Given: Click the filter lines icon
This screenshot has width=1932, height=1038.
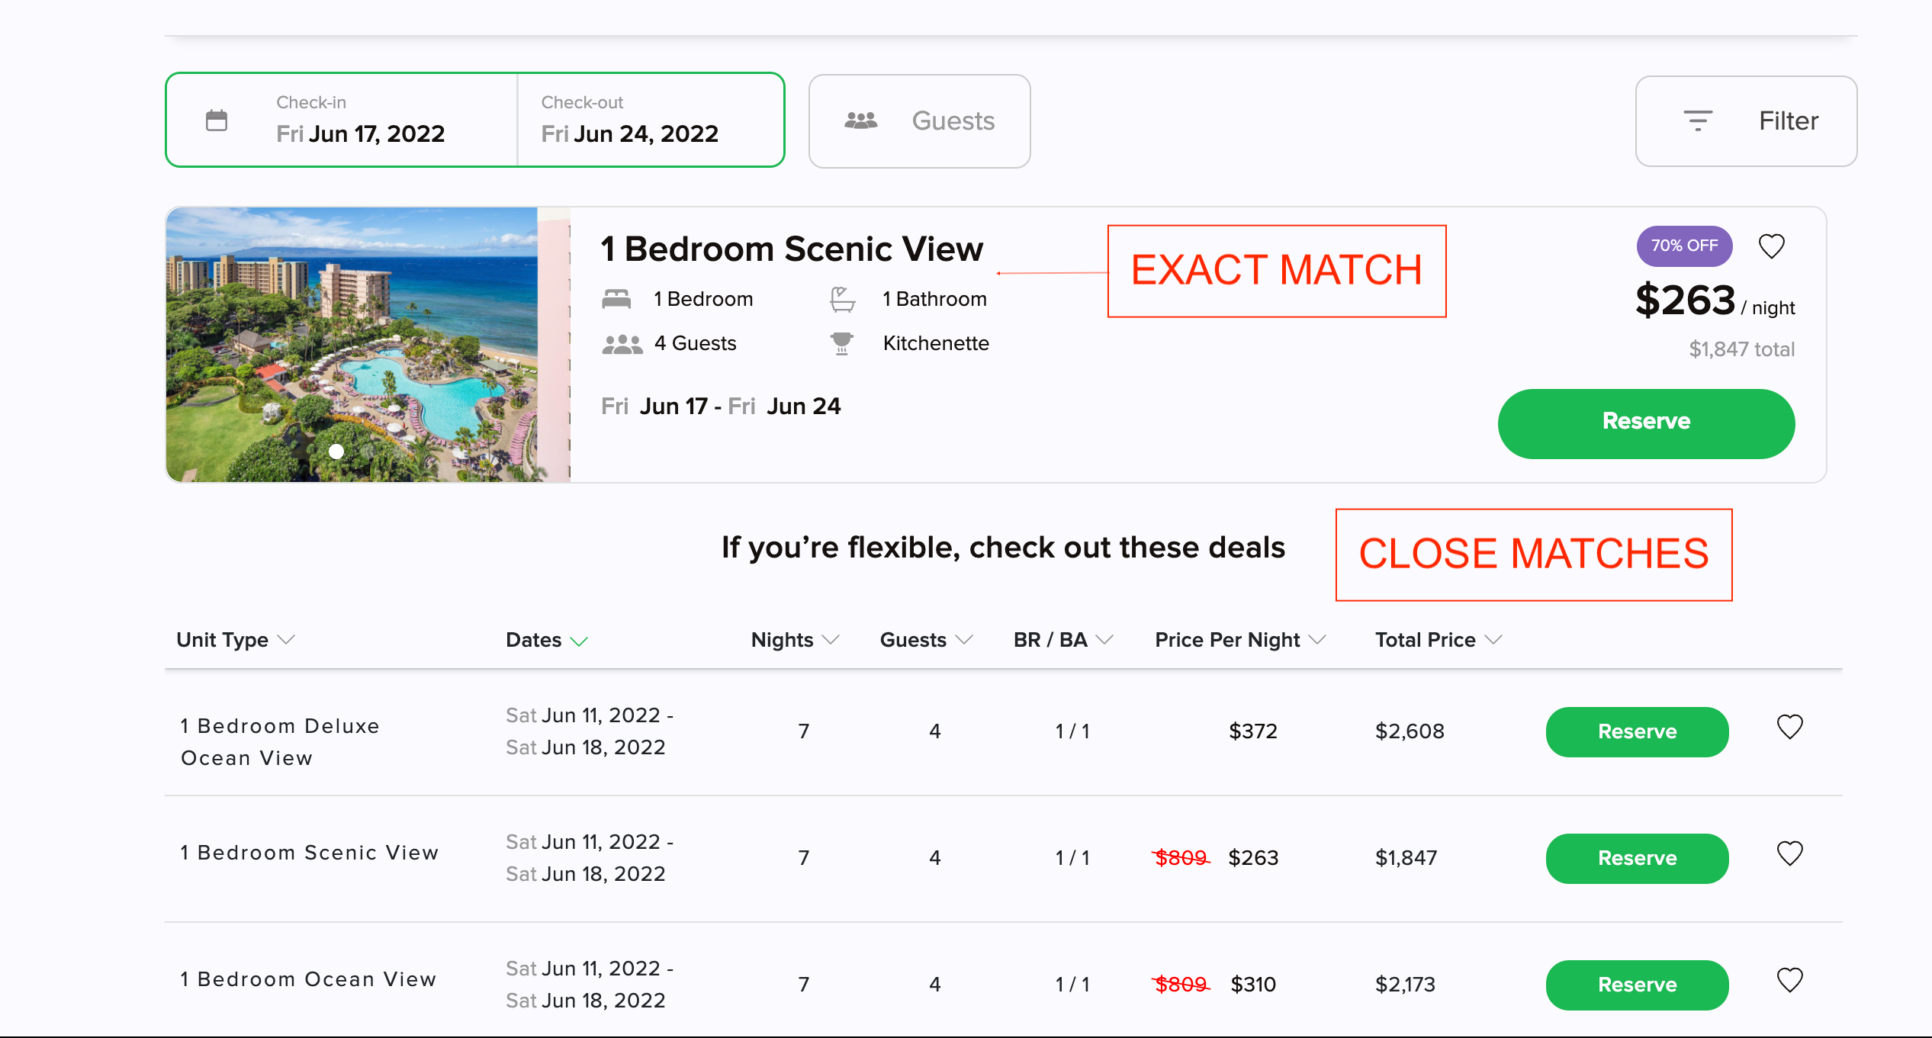Looking at the screenshot, I should (1698, 121).
